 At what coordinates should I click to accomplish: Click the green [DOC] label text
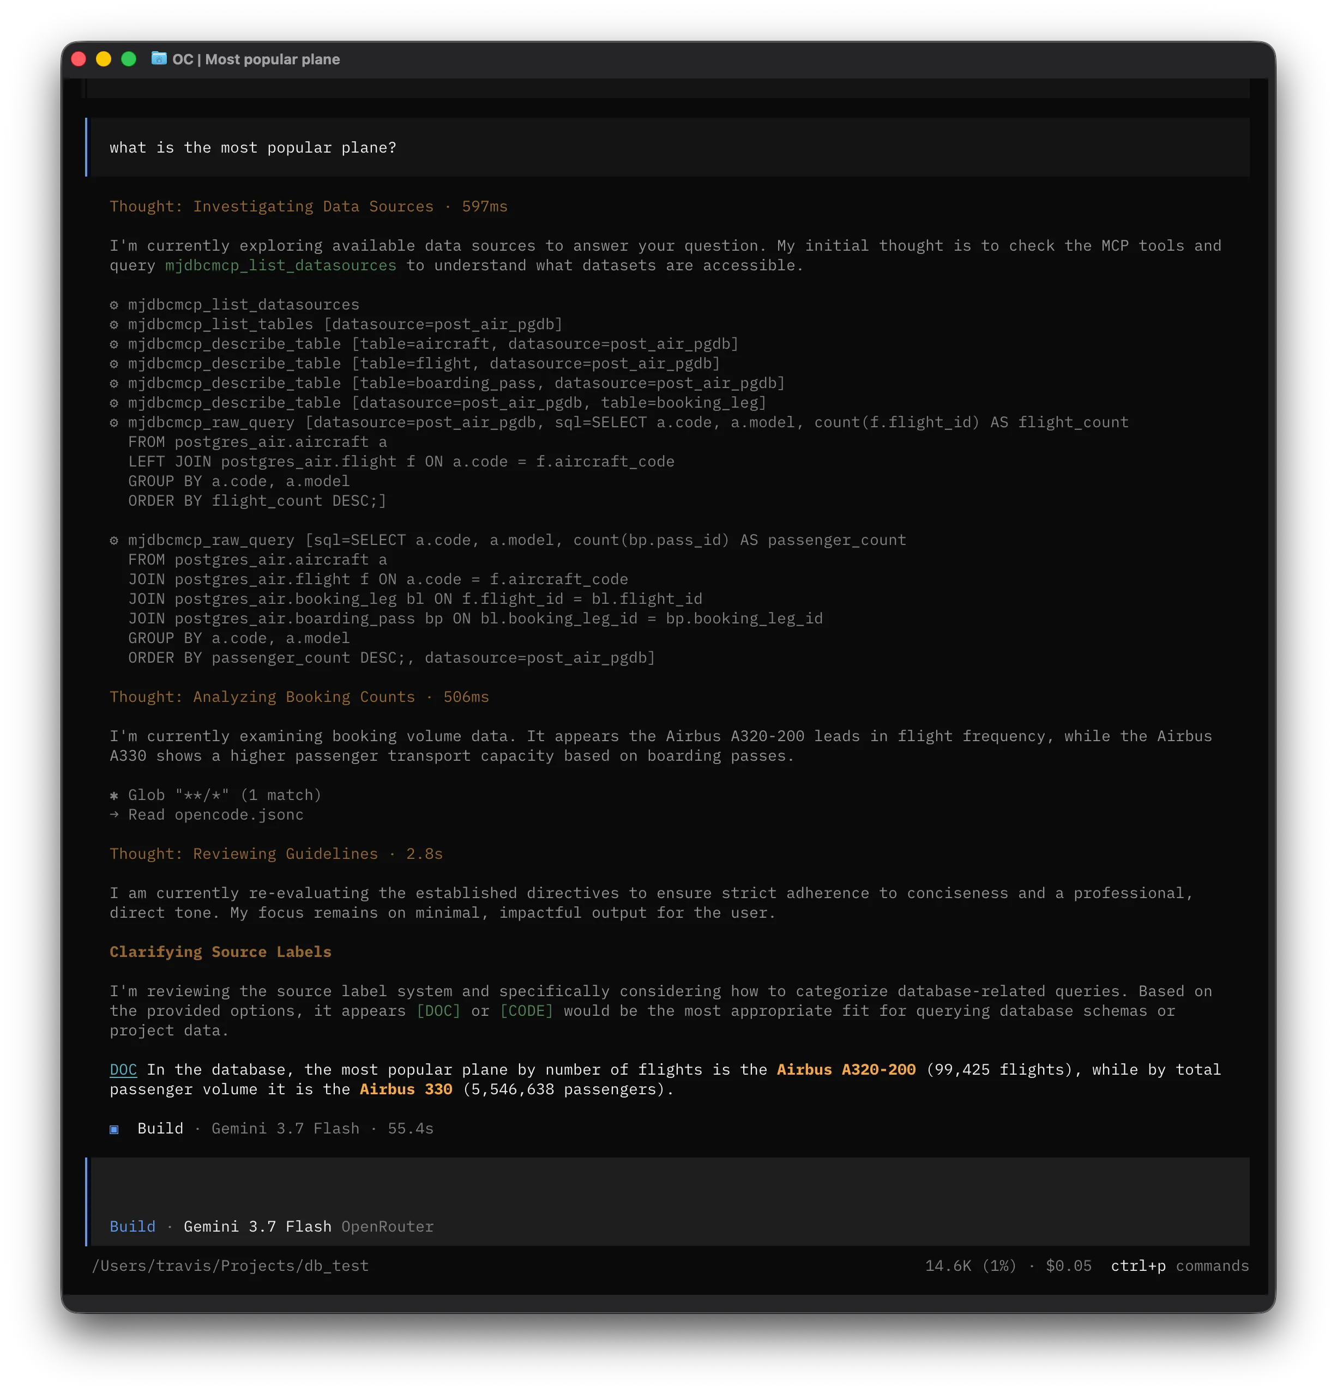pyautogui.click(x=438, y=1011)
